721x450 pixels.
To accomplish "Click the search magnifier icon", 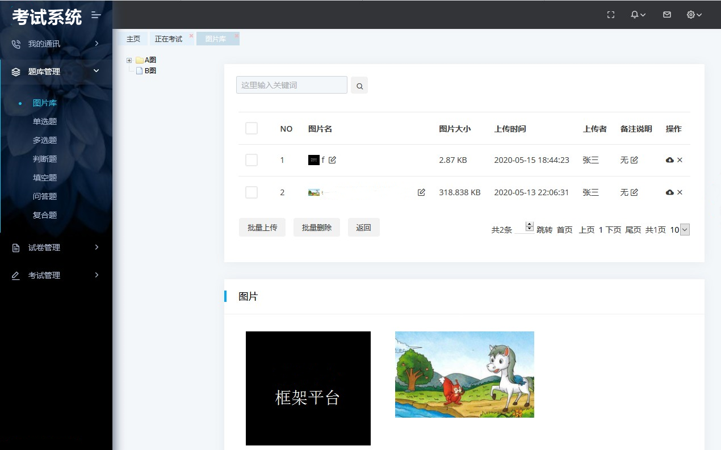I will (359, 86).
